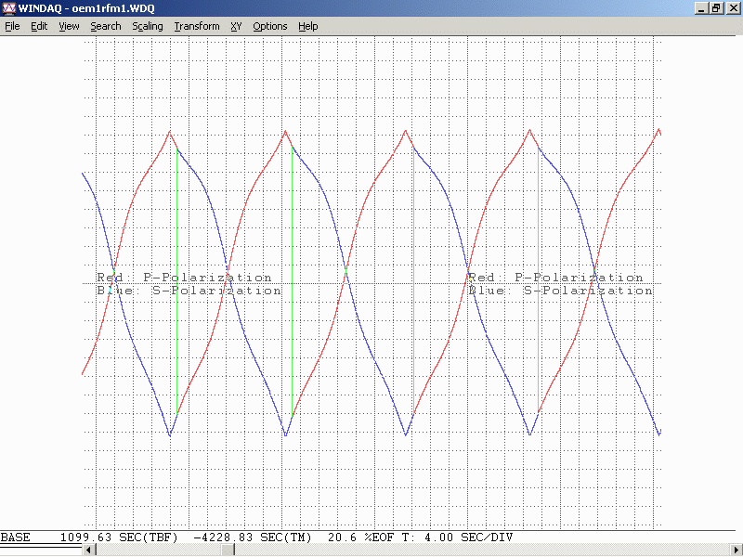Click the WINDAQ application icon in title bar

8,8
